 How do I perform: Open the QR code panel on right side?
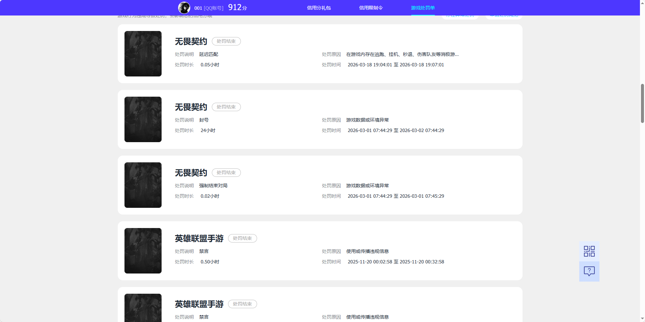click(589, 251)
